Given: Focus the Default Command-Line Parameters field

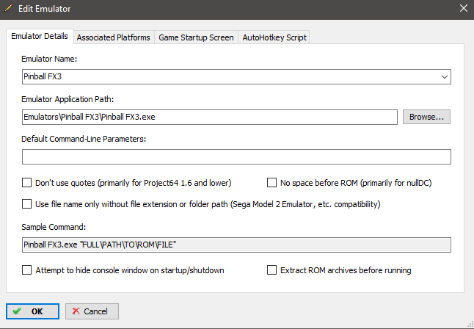Looking at the screenshot, I should click(x=236, y=156).
